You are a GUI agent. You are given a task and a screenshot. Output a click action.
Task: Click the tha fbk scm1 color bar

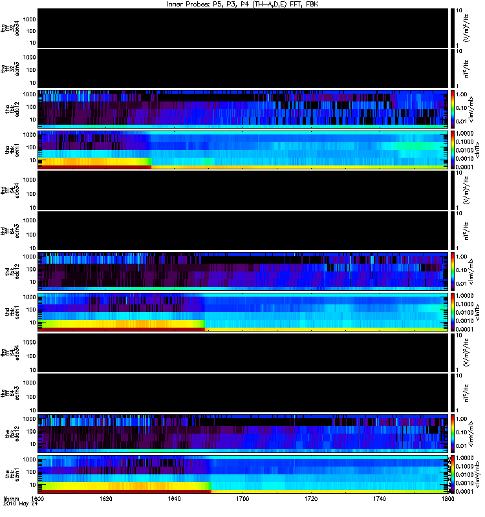click(452, 150)
